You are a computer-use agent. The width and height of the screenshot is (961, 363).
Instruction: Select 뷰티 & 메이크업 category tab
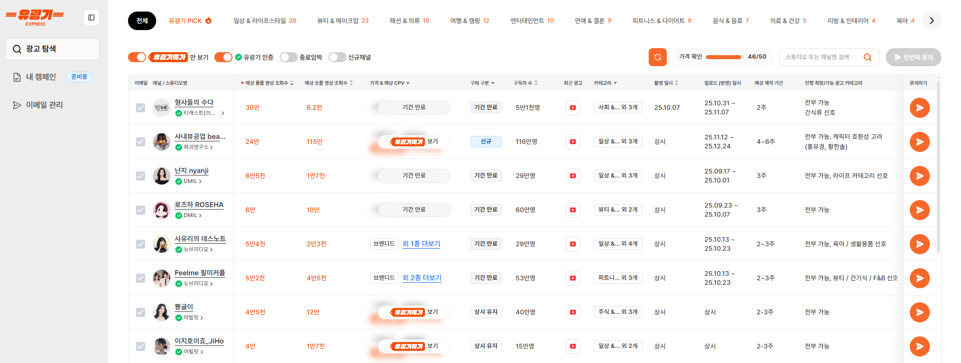[x=342, y=21]
